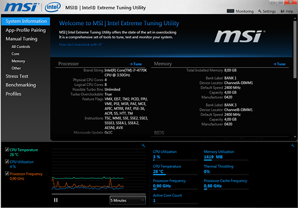
Task: Click 'How do I overclock with it?' link
Action: 80,44
